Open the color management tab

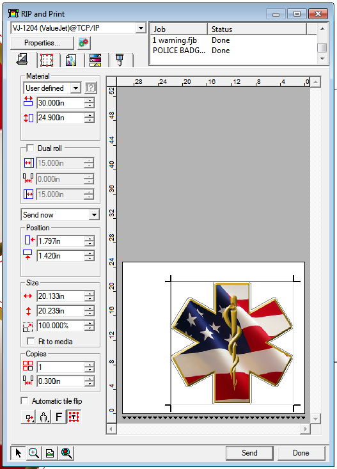click(71, 60)
